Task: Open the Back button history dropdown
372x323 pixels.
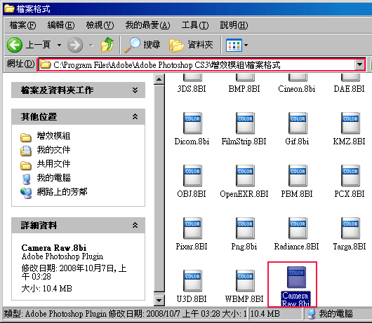Action: (x=60, y=45)
